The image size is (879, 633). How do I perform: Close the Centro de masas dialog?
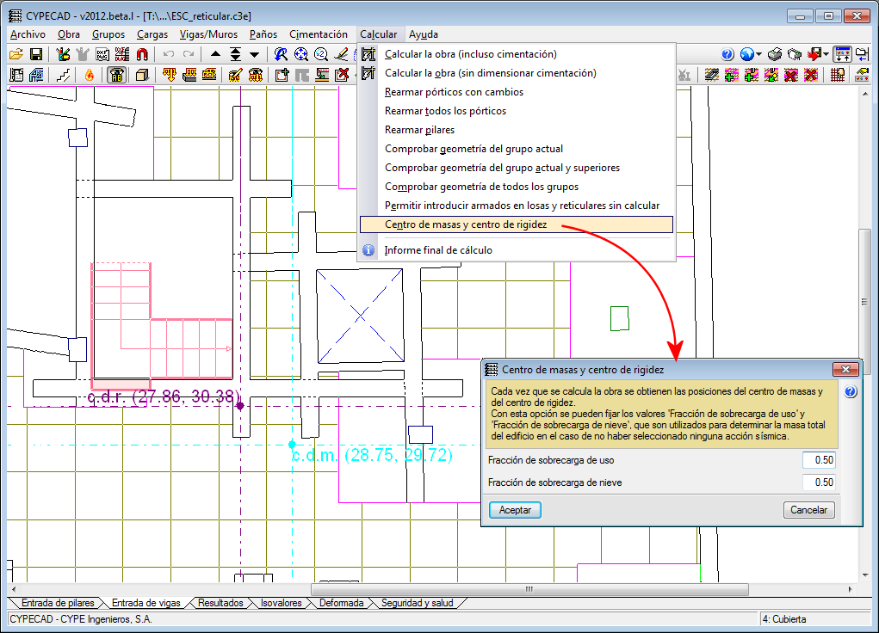click(845, 369)
